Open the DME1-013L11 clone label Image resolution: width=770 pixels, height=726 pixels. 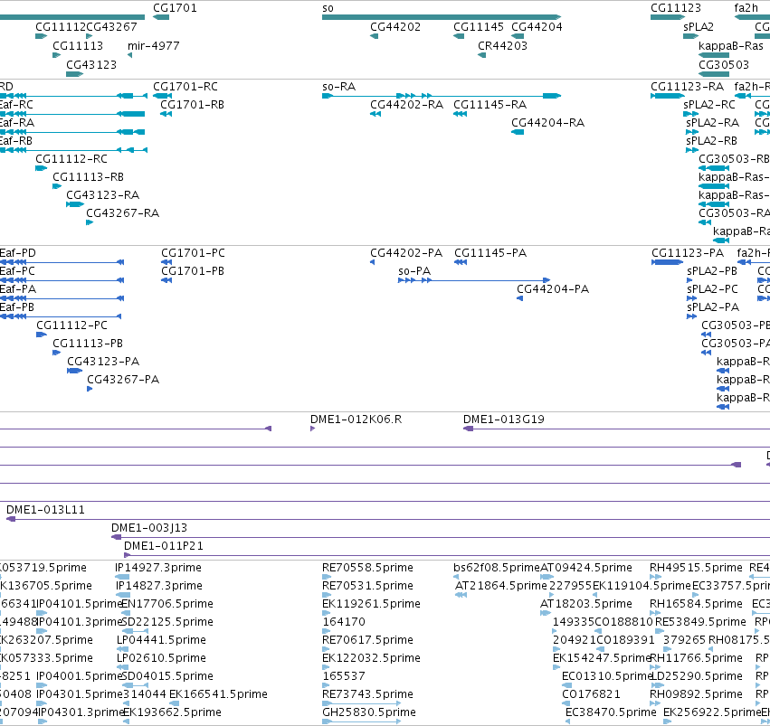45,510
